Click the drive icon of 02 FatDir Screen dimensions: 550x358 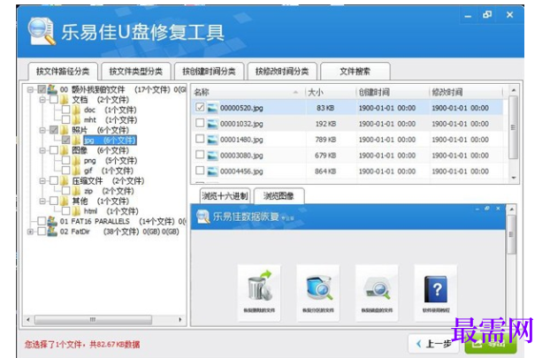(52, 232)
